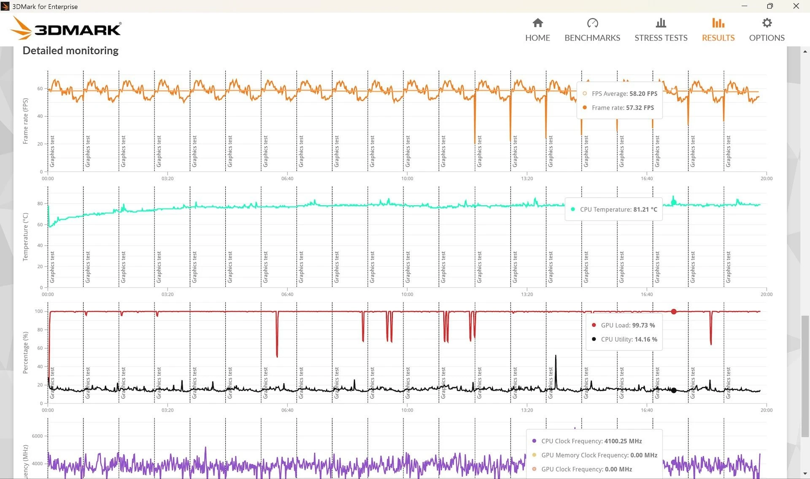This screenshot has height=479, width=810.
Task: Click 'GPU Memory Clock Frequency: 0.00 MHz' text
Action: 599,455
